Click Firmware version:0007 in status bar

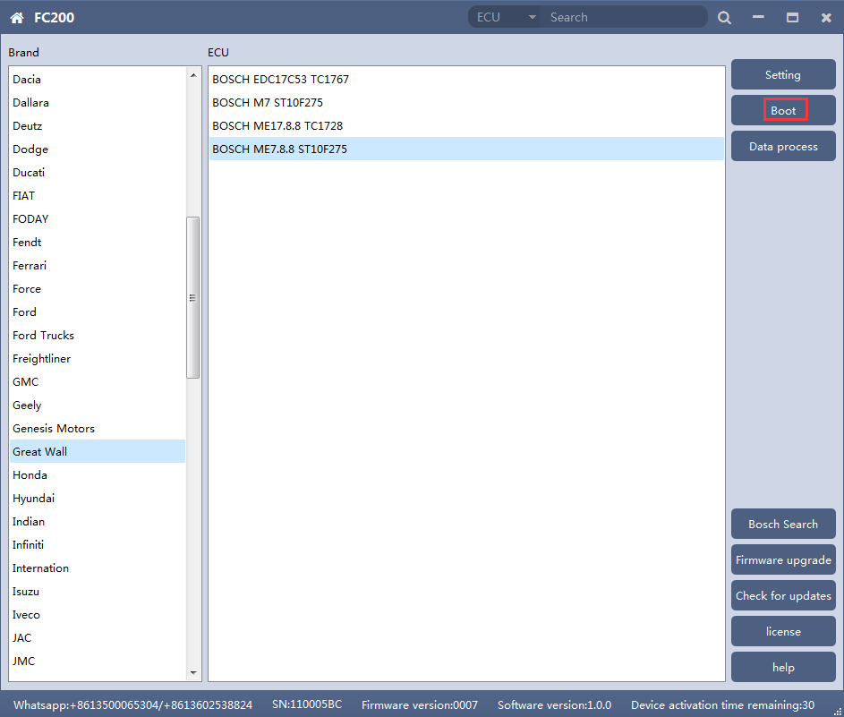click(419, 704)
